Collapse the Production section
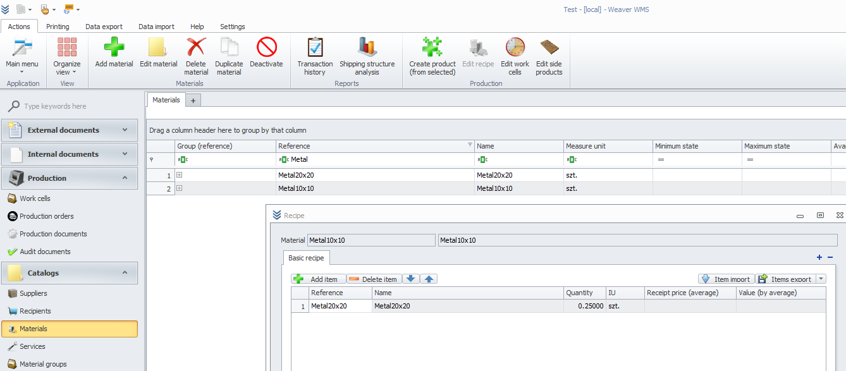The image size is (846, 371). [x=70, y=178]
